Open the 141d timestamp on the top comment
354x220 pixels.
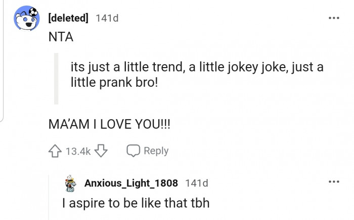click(107, 19)
